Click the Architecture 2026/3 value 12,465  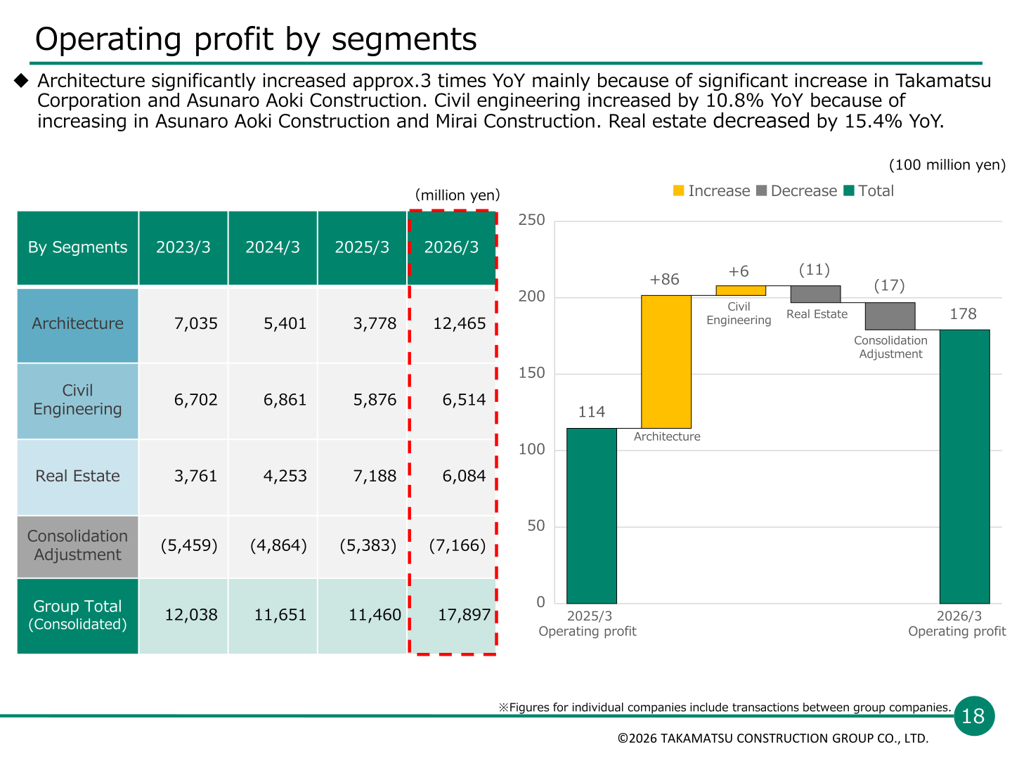[x=452, y=325]
